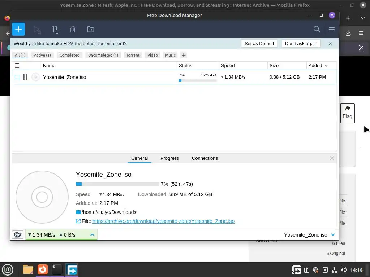Go back in Firefox window
Viewport: 370px width, 277px height.
pyautogui.click(x=8, y=33)
